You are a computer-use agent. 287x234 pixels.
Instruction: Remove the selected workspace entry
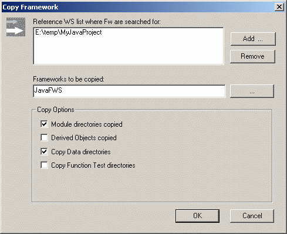coord(252,56)
